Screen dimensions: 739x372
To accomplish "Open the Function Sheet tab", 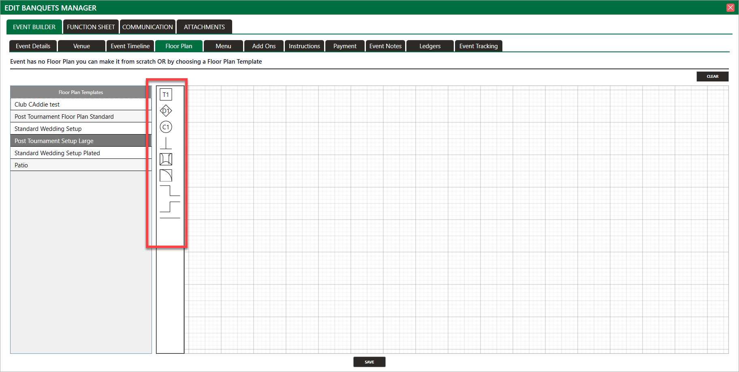I will [91, 27].
